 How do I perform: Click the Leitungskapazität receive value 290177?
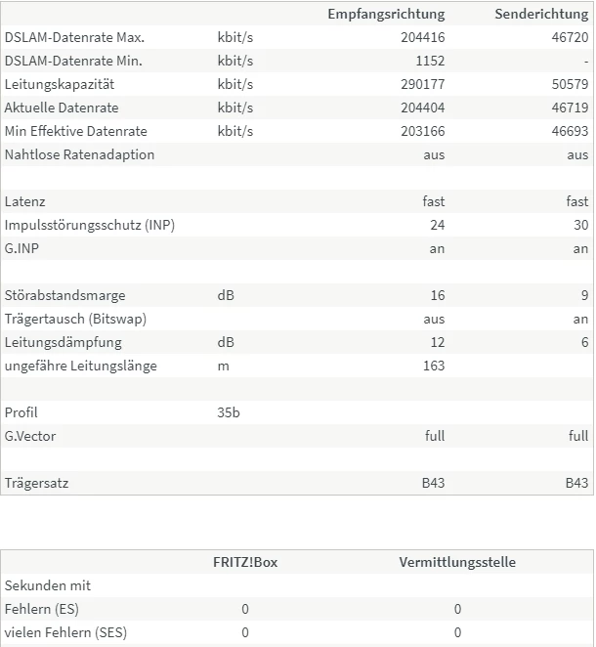pyautogui.click(x=422, y=84)
